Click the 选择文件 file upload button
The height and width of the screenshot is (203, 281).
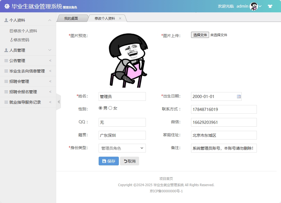[x=200, y=35]
